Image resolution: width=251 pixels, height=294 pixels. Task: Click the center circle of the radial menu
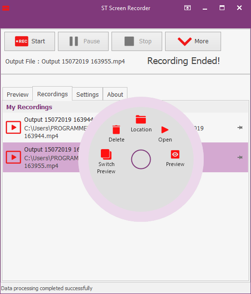pyautogui.click(x=141, y=159)
